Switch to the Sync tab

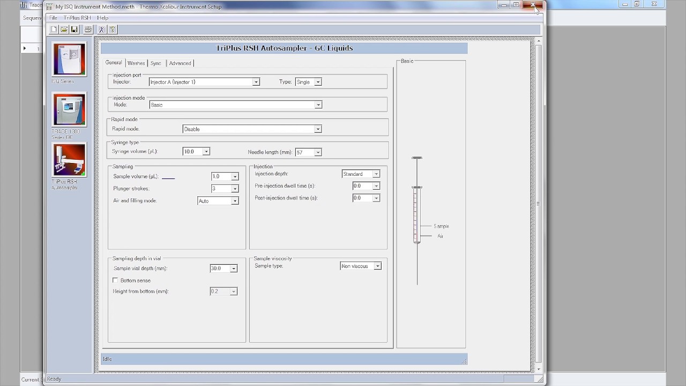155,63
